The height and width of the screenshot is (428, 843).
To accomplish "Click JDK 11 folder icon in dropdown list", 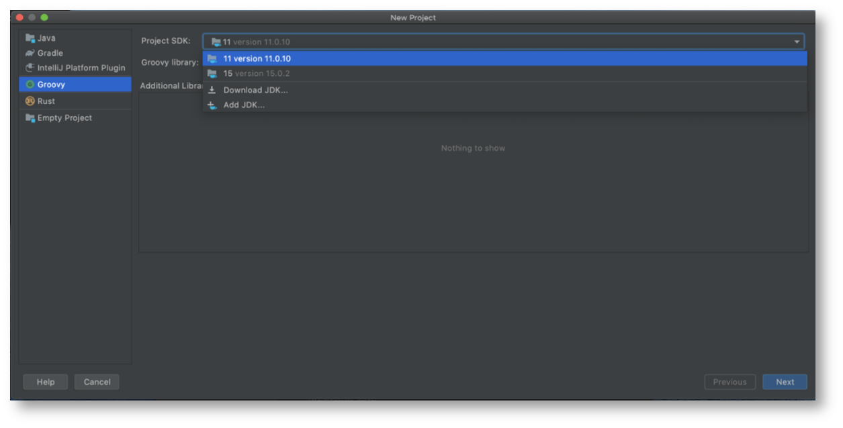I will [212, 59].
